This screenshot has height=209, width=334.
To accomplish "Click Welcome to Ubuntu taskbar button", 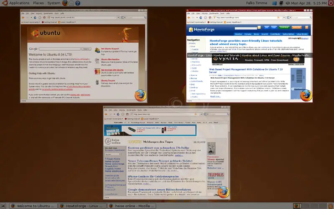I will point(33,206).
